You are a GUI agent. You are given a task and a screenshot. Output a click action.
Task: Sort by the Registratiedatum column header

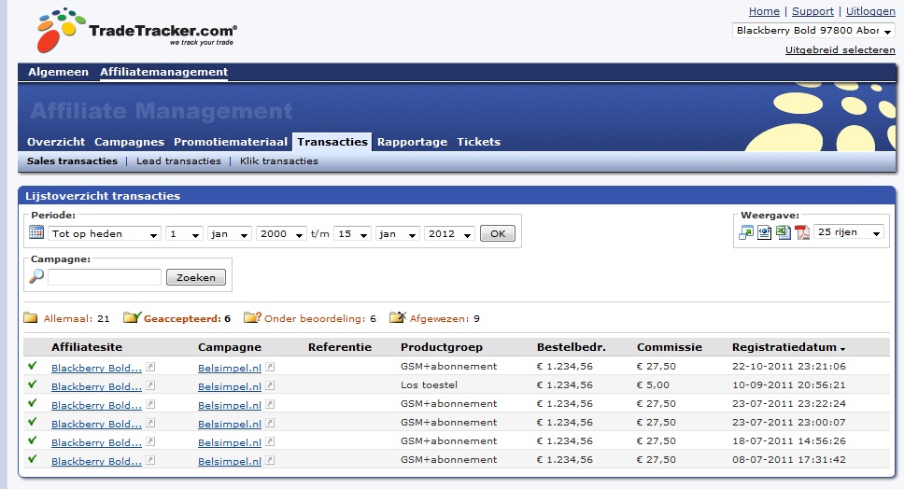[x=784, y=347]
